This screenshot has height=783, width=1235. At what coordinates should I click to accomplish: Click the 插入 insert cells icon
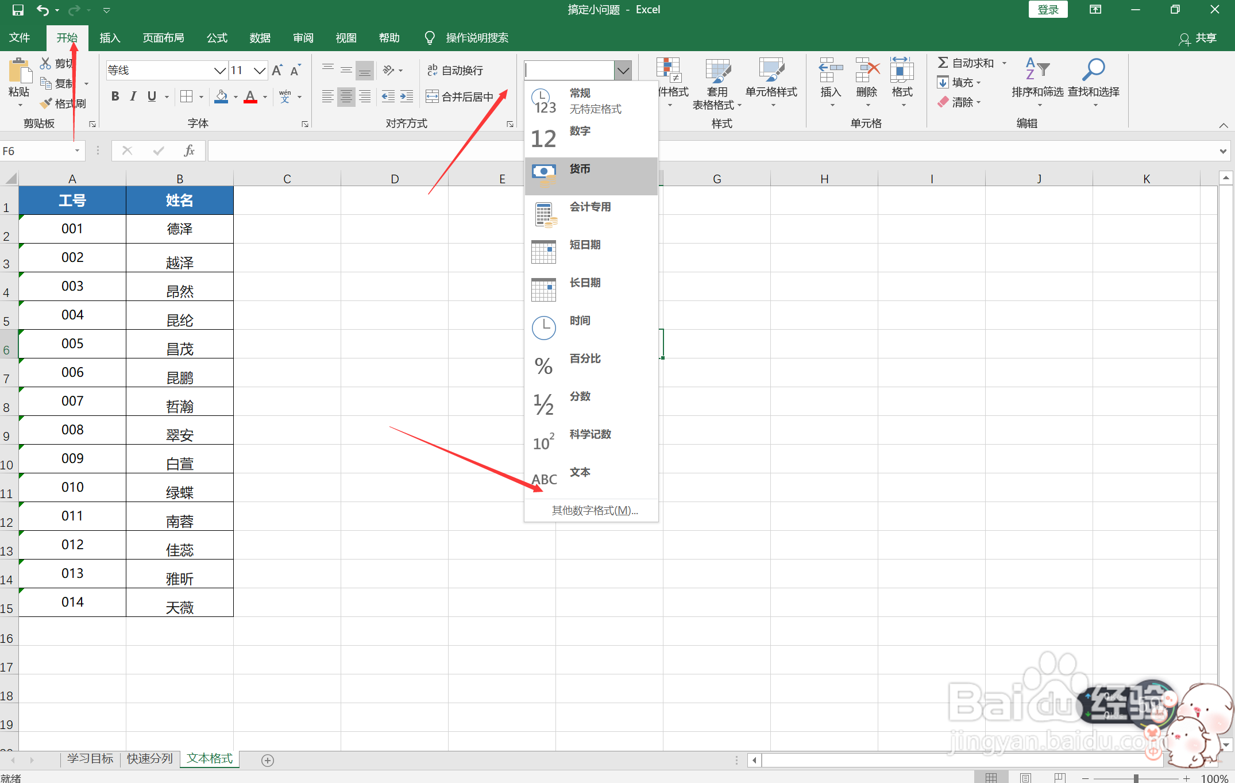[831, 71]
